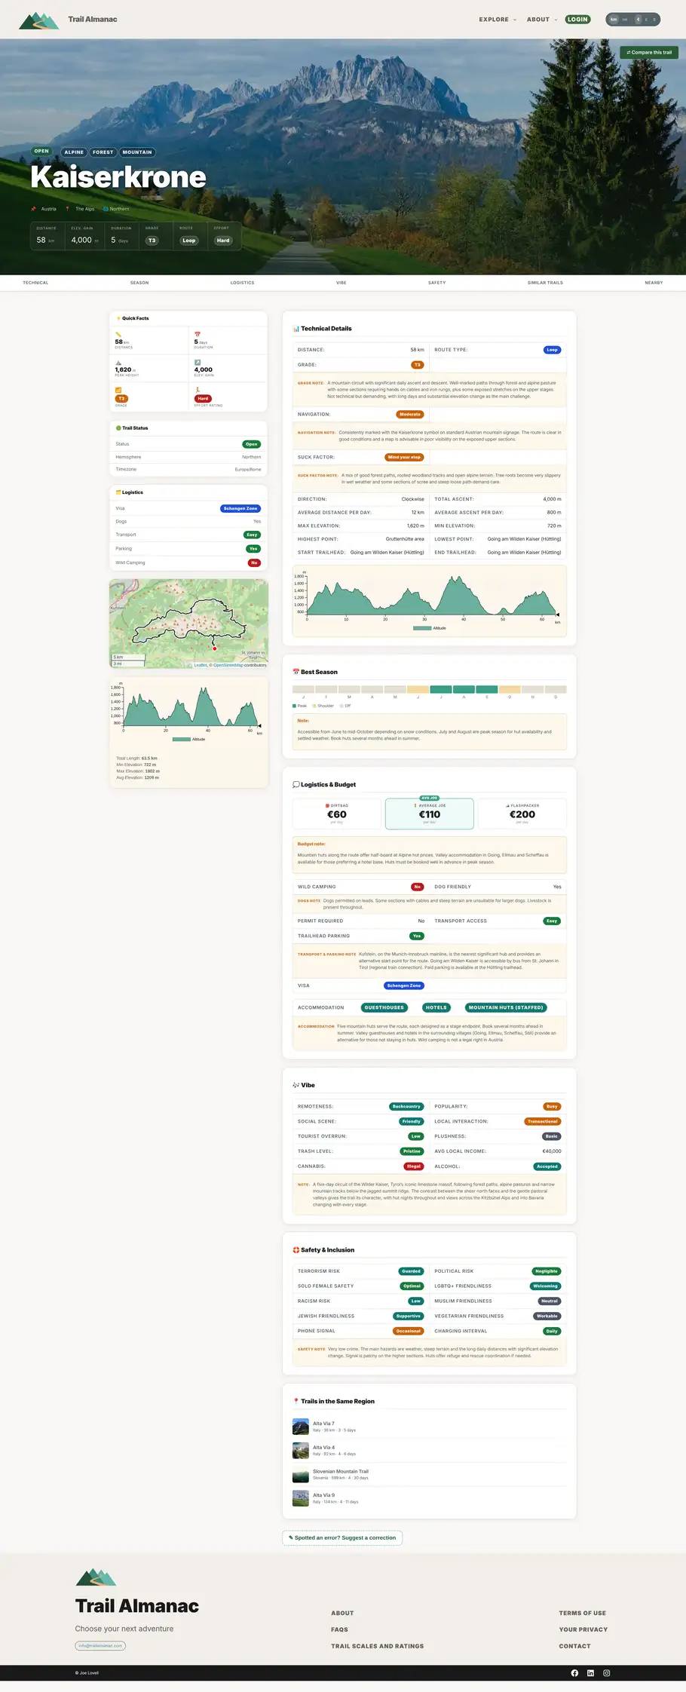The image size is (686, 1692).
Task: Open the Slovenian Mountain Trail entry
Action: pyautogui.click(x=429, y=1474)
